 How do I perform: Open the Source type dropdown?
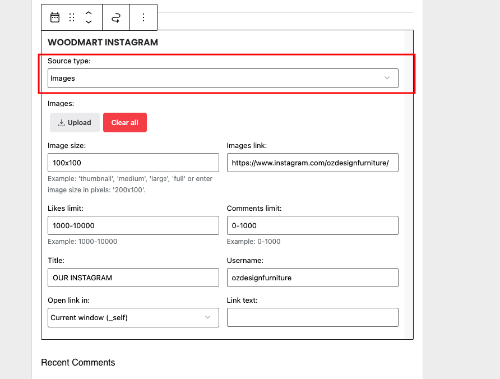click(x=223, y=78)
